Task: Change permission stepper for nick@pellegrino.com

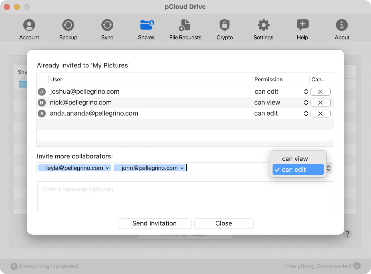Action: click(x=306, y=102)
